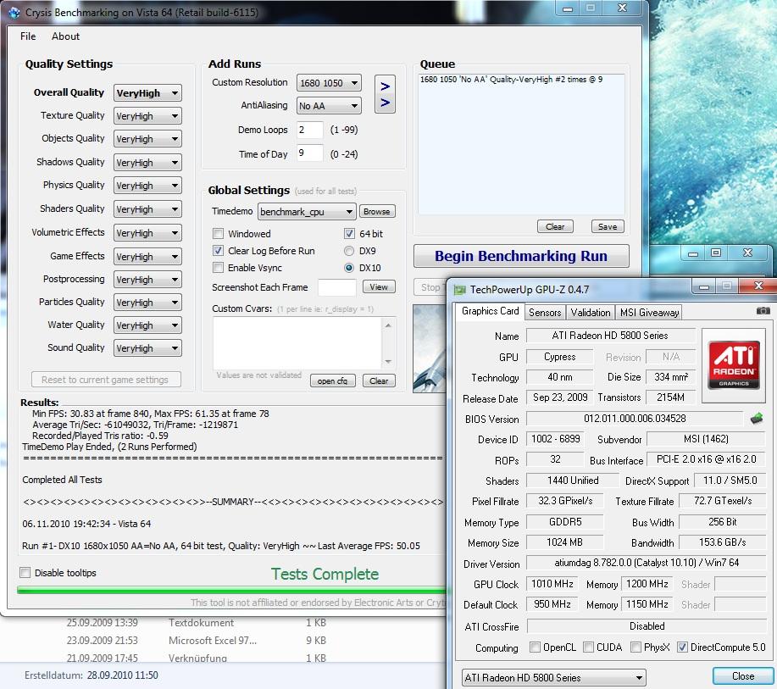
Task: Click the add-to-queue double arrow button
Action: pyautogui.click(x=385, y=94)
